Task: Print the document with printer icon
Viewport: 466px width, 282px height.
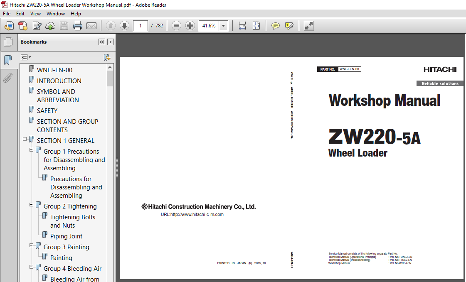Action: coord(78,26)
